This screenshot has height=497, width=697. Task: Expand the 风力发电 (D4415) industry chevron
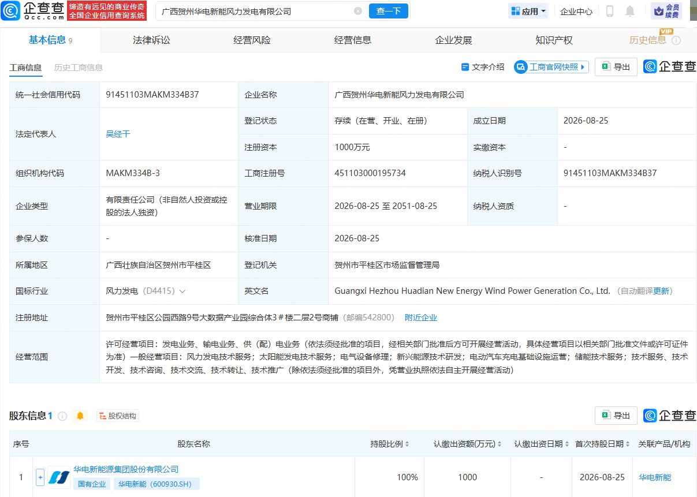[182, 292]
